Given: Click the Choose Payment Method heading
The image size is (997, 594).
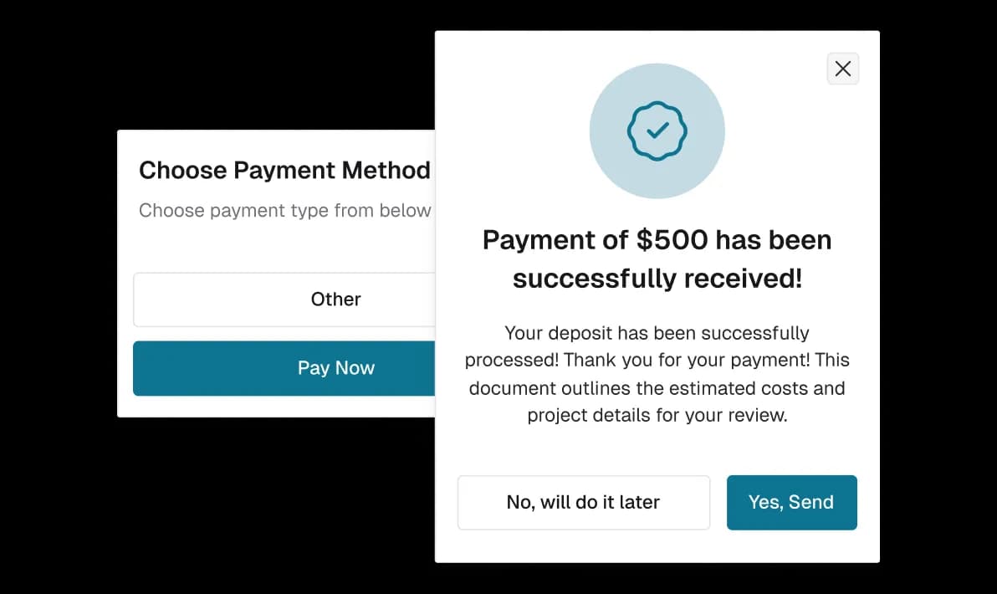Looking at the screenshot, I should click(284, 170).
